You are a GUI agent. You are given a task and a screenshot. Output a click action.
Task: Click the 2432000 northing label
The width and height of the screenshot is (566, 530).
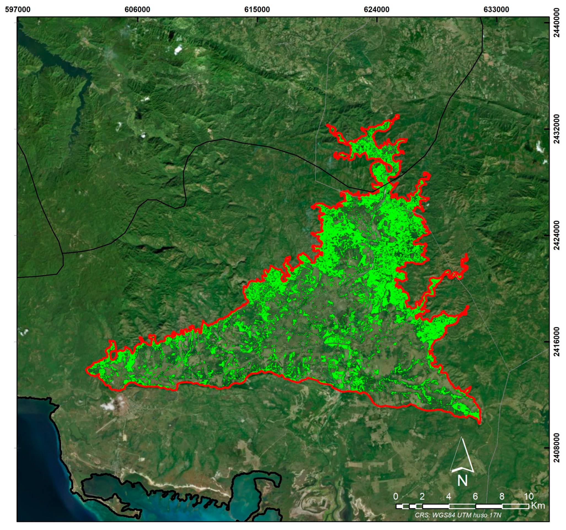(557, 129)
